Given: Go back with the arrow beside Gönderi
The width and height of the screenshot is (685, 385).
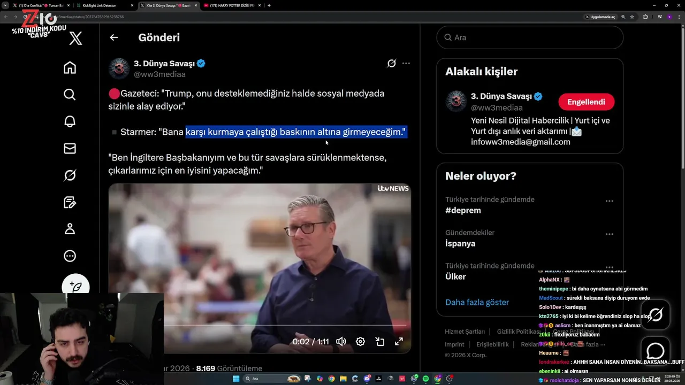Looking at the screenshot, I should point(113,37).
